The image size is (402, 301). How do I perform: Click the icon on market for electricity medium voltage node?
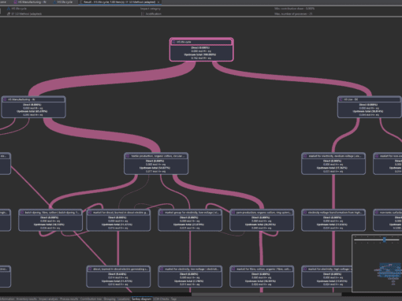[305, 156]
